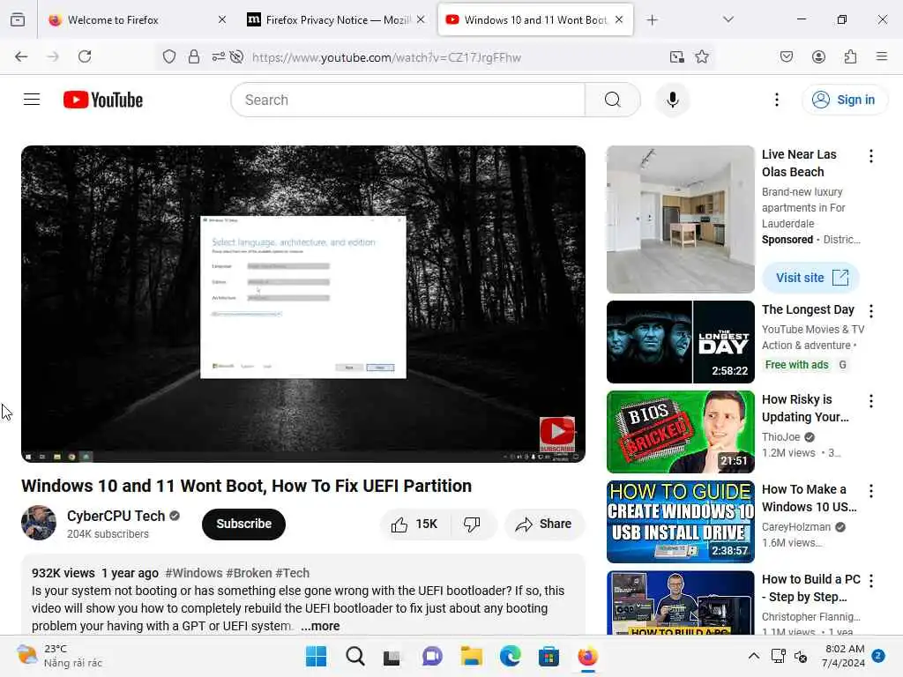
Task: List all tabs dropdown arrow
Action: [x=728, y=19]
